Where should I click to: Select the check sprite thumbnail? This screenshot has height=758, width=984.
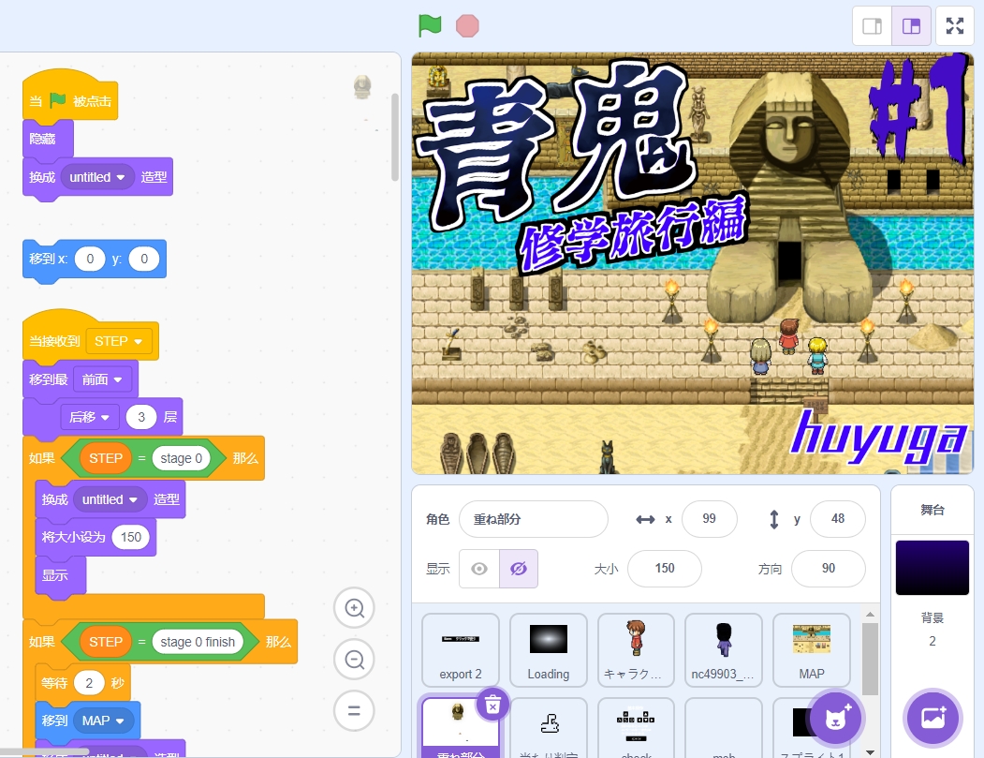[x=636, y=728]
